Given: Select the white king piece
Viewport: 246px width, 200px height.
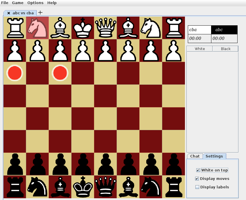Looking at the screenshot, I should click(x=83, y=28).
